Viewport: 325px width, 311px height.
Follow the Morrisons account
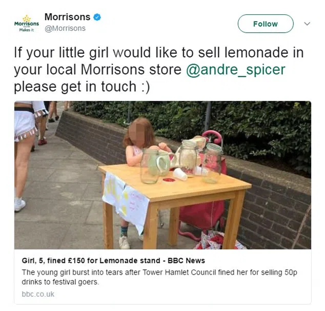[266, 24]
